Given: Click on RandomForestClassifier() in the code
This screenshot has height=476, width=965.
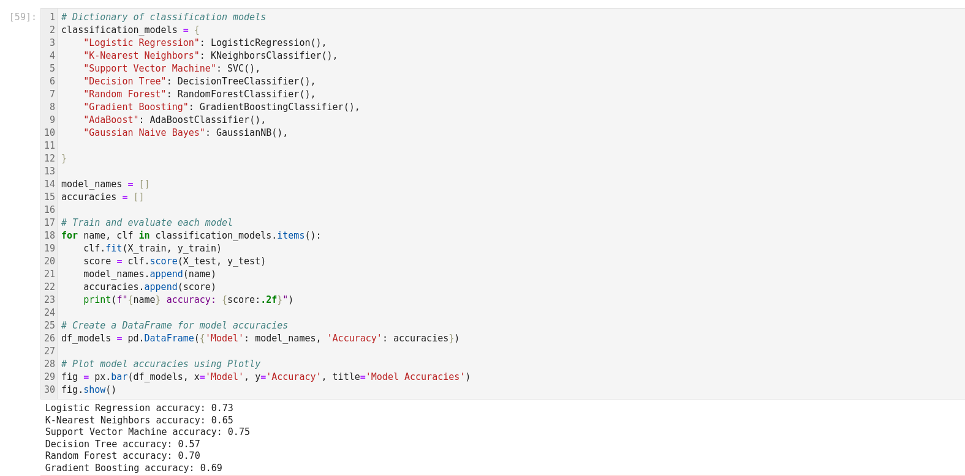Looking at the screenshot, I should click(246, 94).
